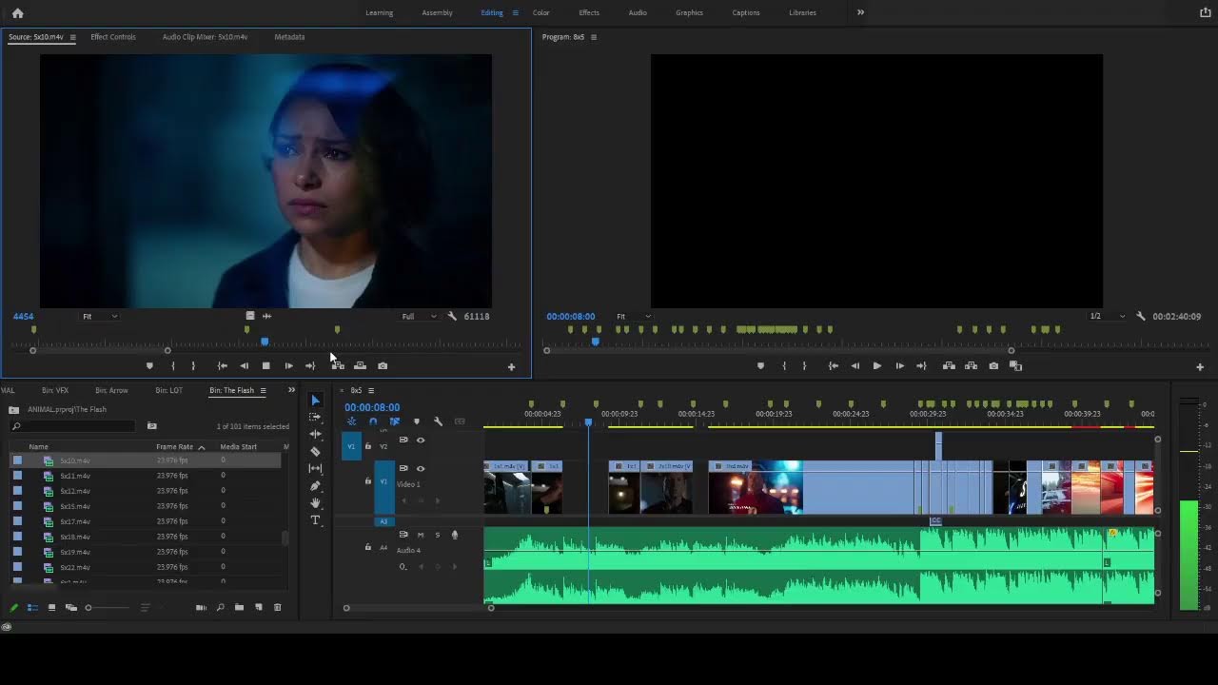Select the Selection tool arrow

[316, 401]
